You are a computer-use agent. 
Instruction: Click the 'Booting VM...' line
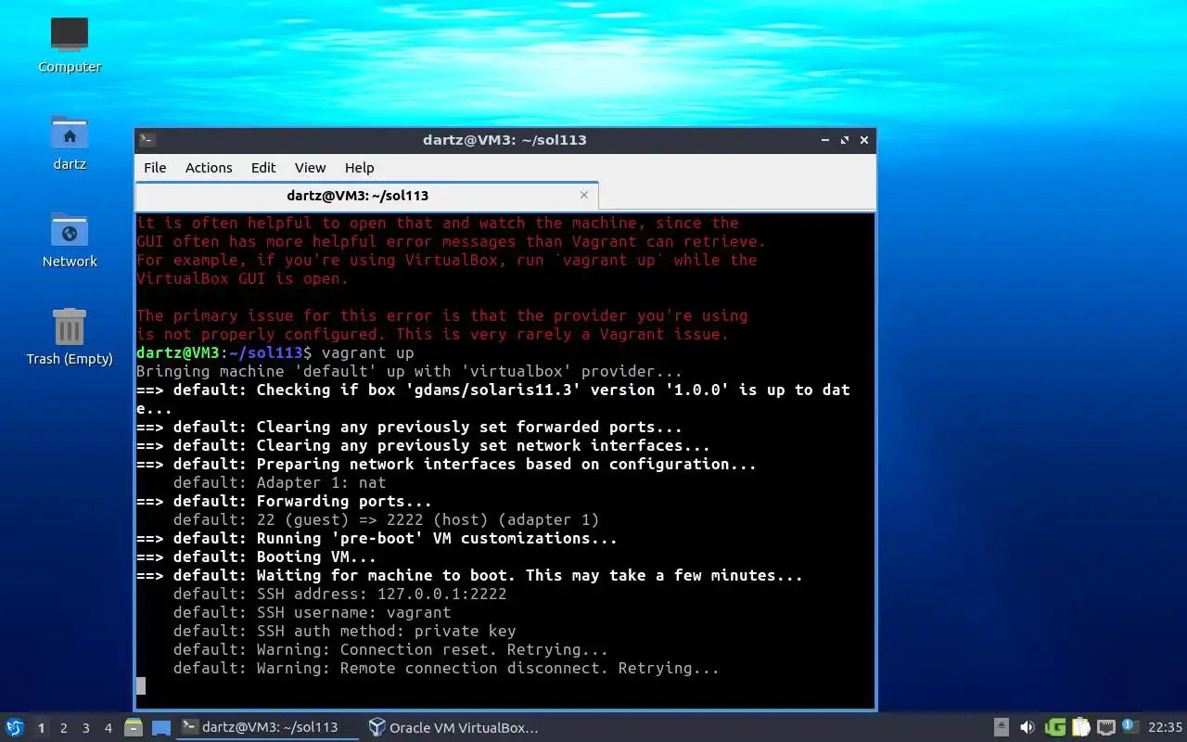(256, 556)
